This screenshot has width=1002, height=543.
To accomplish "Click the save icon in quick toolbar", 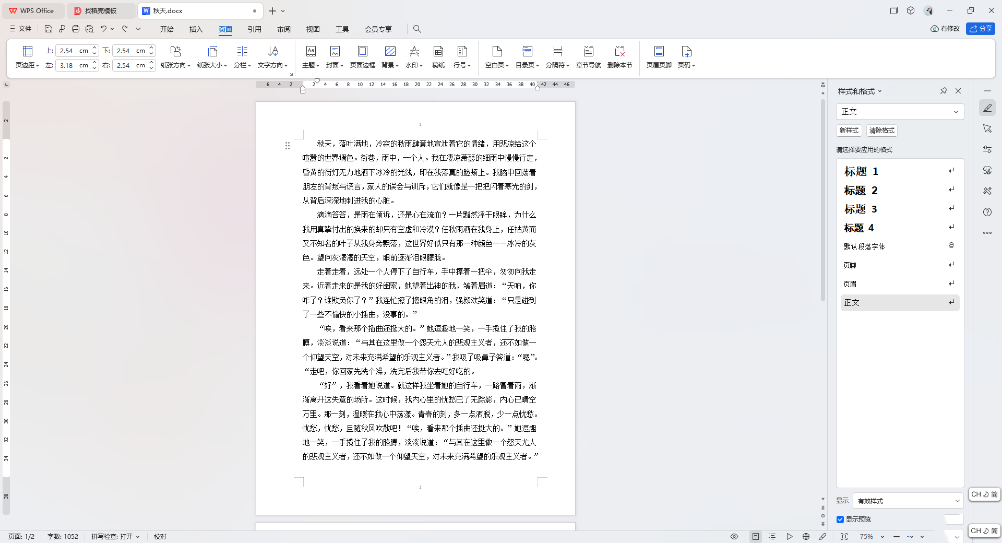I will (49, 29).
